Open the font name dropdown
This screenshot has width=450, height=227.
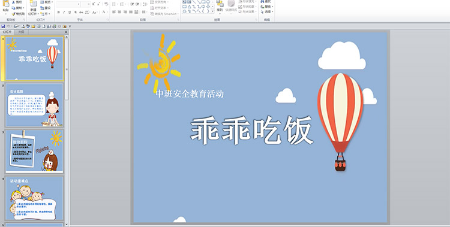(x=79, y=4)
